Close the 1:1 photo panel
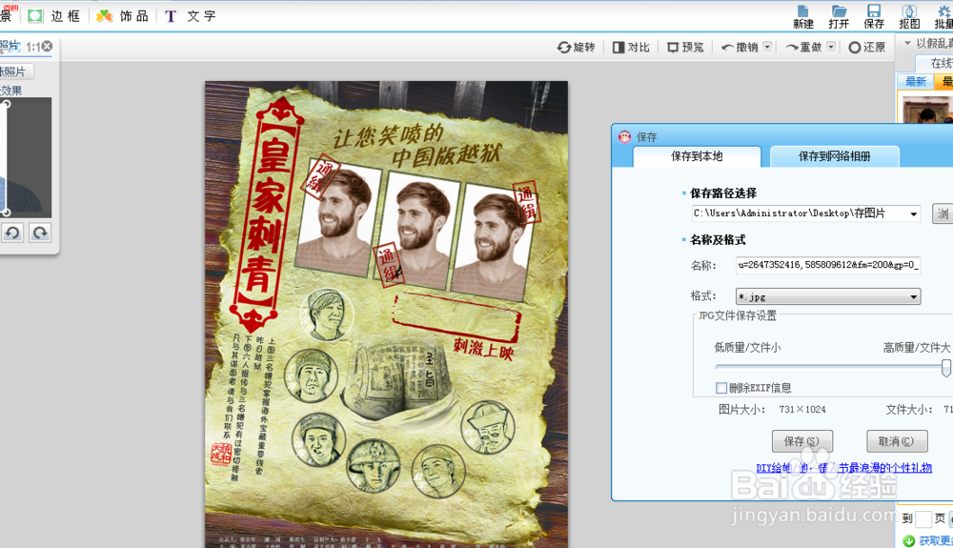 coord(47,46)
